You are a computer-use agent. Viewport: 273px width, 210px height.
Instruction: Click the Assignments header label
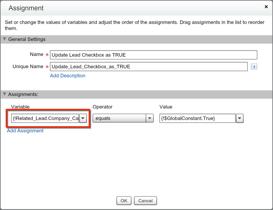click(x=23, y=94)
